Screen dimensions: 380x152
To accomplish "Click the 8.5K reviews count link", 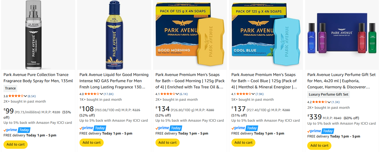I will click(32, 96).
